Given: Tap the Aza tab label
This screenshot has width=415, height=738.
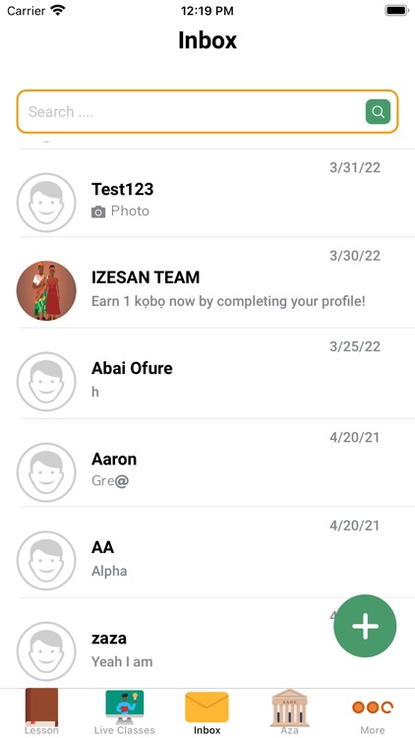Looking at the screenshot, I should point(290,730).
